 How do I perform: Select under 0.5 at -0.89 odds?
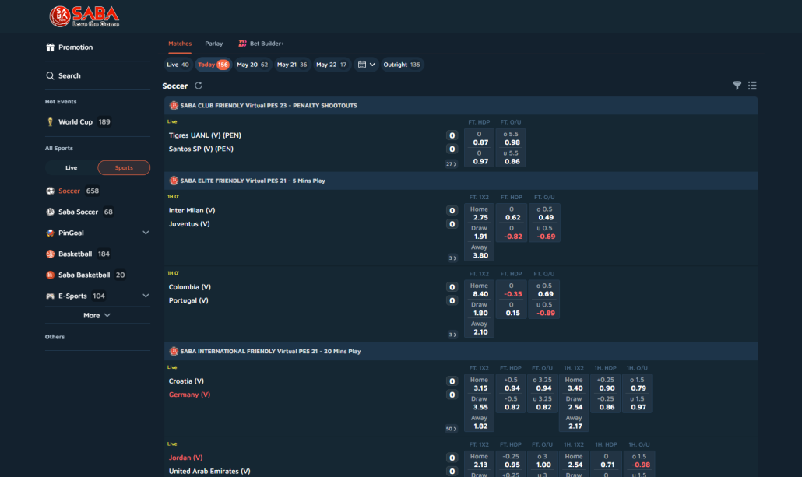tap(544, 309)
